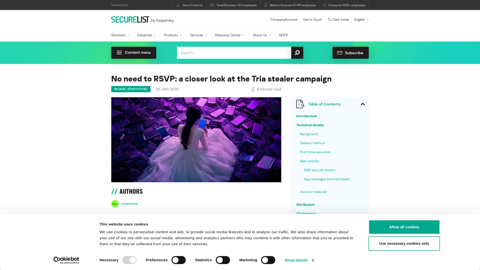Image resolution: width=480 pixels, height=270 pixels.
Task: Click the search input field
Action: 234,53
